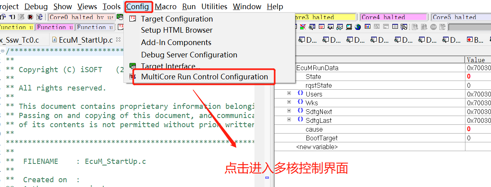Click the <new variable> entry field
This screenshot has width=491, height=187.
tap(317, 147)
